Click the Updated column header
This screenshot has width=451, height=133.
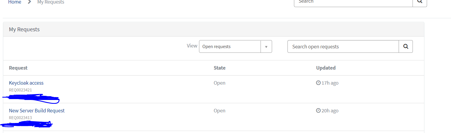coord(326,68)
